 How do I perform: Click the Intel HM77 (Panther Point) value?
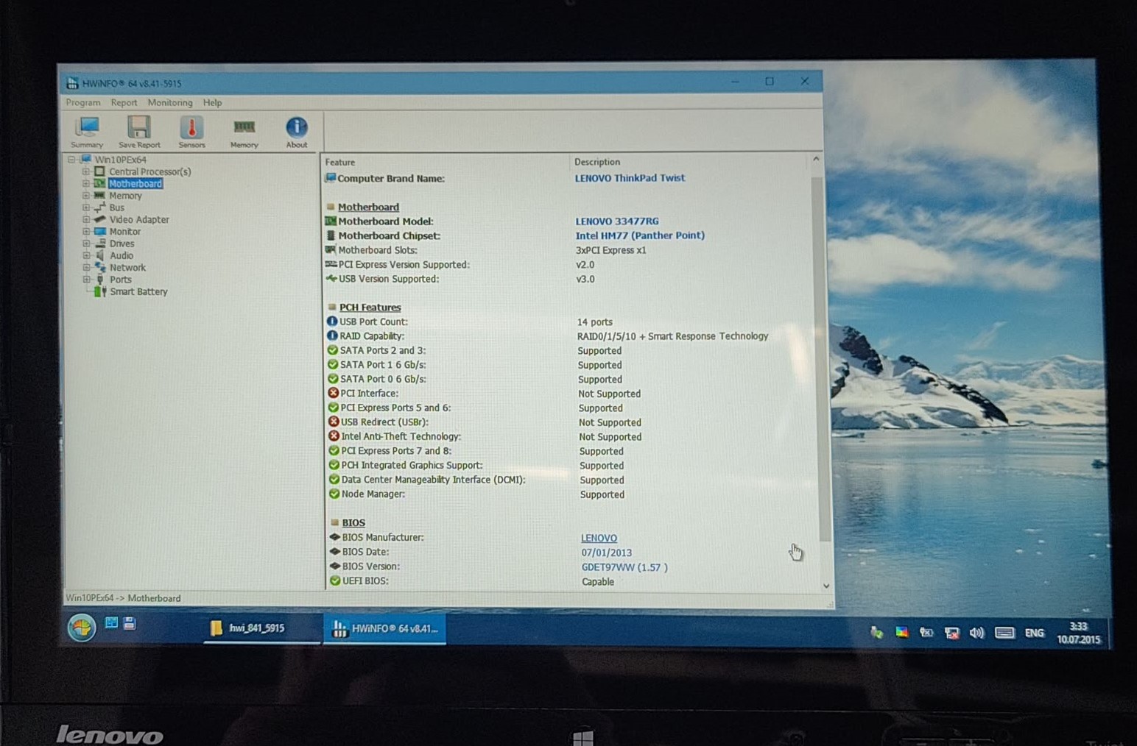[x=640, y=235]
